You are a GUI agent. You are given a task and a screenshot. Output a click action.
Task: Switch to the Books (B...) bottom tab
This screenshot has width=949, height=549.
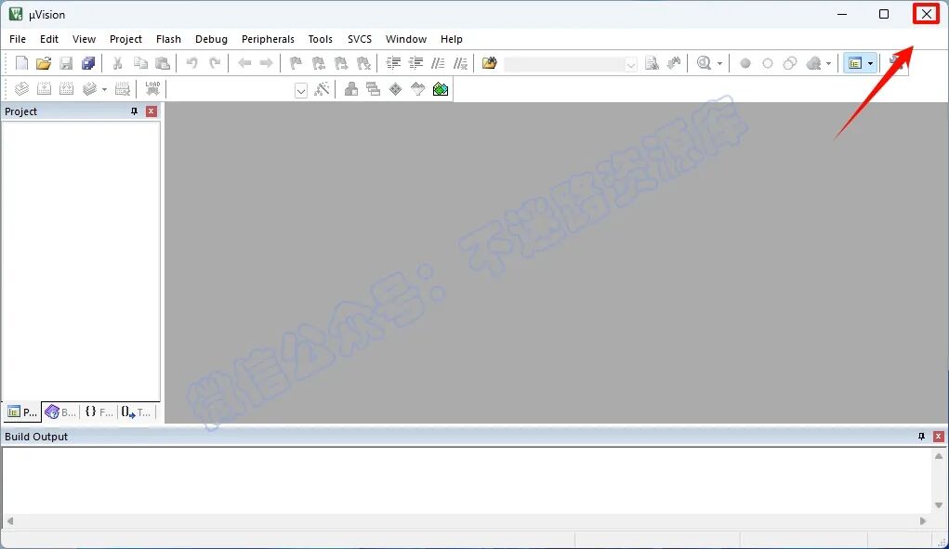(x=60, y=412)
